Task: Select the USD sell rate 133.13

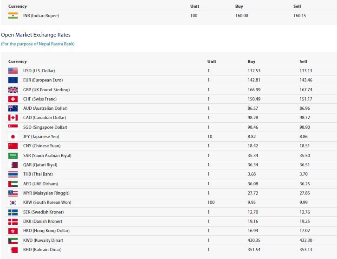Action: click(305, 71)
